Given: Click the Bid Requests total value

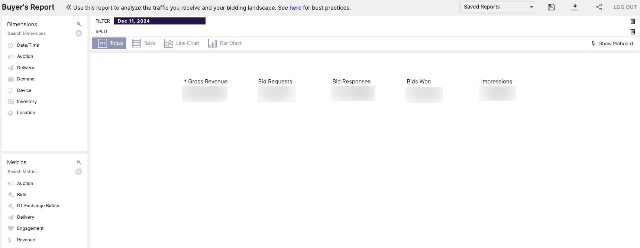Looking at the screenshot, I should 277,94.
